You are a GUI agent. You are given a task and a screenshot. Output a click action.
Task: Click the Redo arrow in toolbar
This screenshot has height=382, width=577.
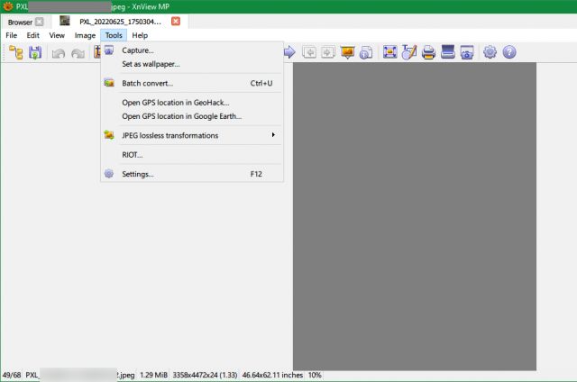pos(78,53)
